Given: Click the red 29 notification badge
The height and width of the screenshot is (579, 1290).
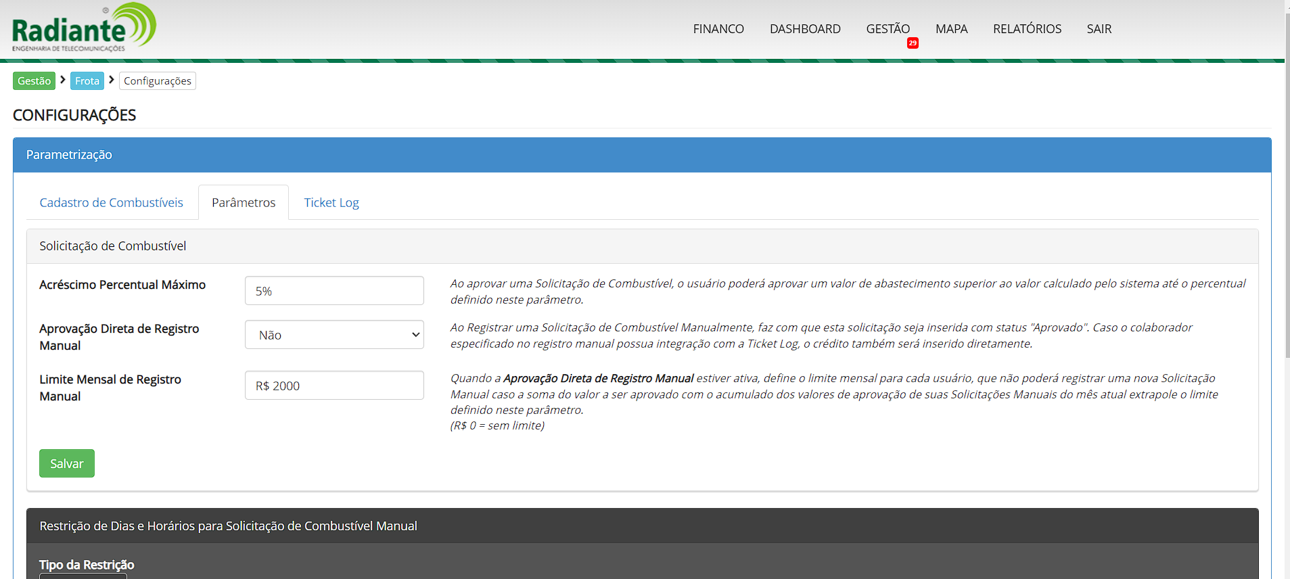Looking at the screenshot, I should [x=913, y=43].
